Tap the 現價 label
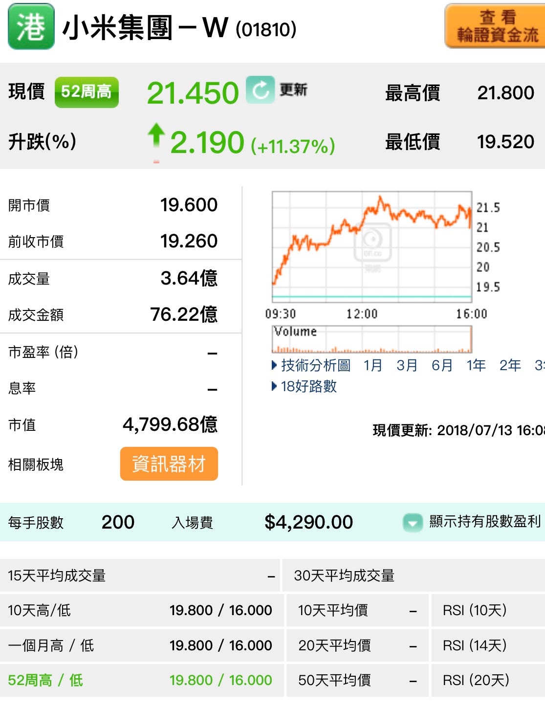Screen dimensions: 545x709 click(x=26, y=92)
